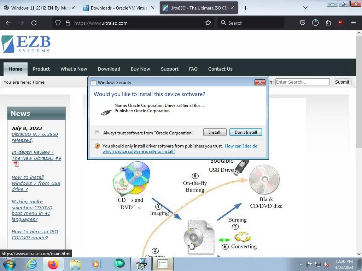View site info via the padlock icon
The height and width of the screenshot is (271, 362).
(x=68, y=23)
